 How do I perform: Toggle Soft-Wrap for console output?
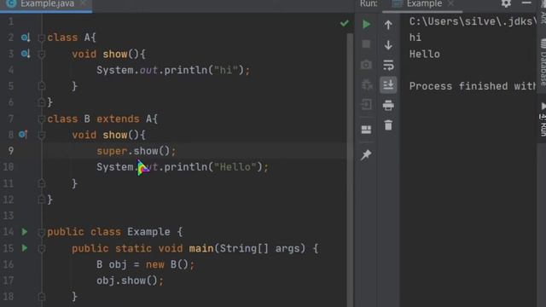388,65
